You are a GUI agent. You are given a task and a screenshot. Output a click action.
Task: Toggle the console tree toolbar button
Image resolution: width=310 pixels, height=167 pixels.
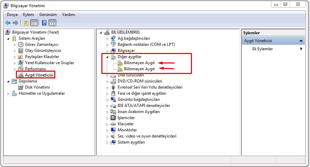click(34, 23)
